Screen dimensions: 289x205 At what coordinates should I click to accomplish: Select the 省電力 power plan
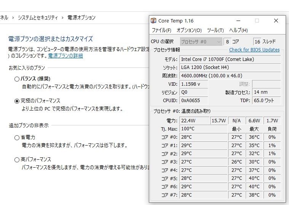17,138
